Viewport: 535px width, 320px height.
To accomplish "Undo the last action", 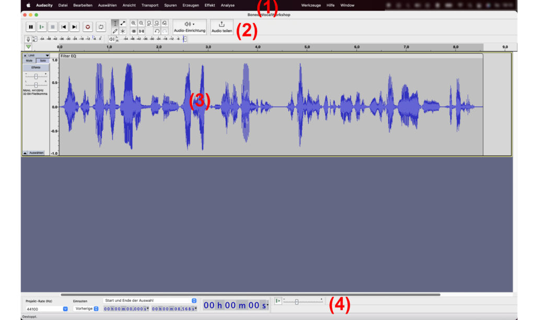I will pyautogui.click(x=157, y=31).
